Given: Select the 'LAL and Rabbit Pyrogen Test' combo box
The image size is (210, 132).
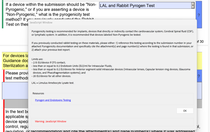Looking at the screenshot, I should [145, 5].
